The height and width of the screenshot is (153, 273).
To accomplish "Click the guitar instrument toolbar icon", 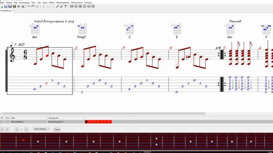I will [x=61, y=6].
